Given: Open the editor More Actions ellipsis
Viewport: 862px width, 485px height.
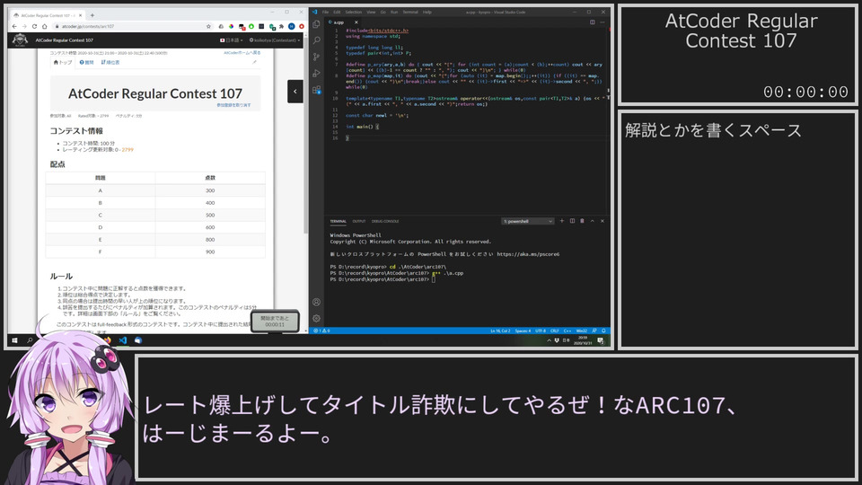Looking at the screenshot, I should coord(603,22).
